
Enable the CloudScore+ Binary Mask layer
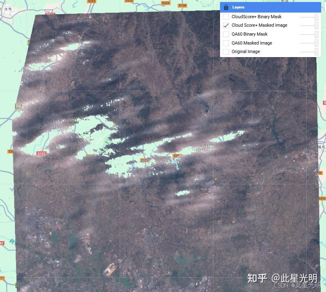coord(225,17)
